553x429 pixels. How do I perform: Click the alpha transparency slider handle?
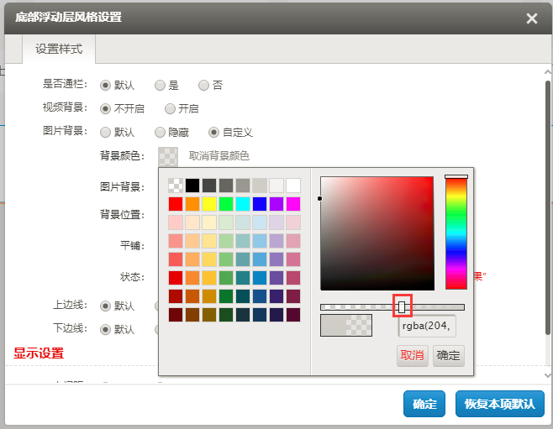(402, 307)
